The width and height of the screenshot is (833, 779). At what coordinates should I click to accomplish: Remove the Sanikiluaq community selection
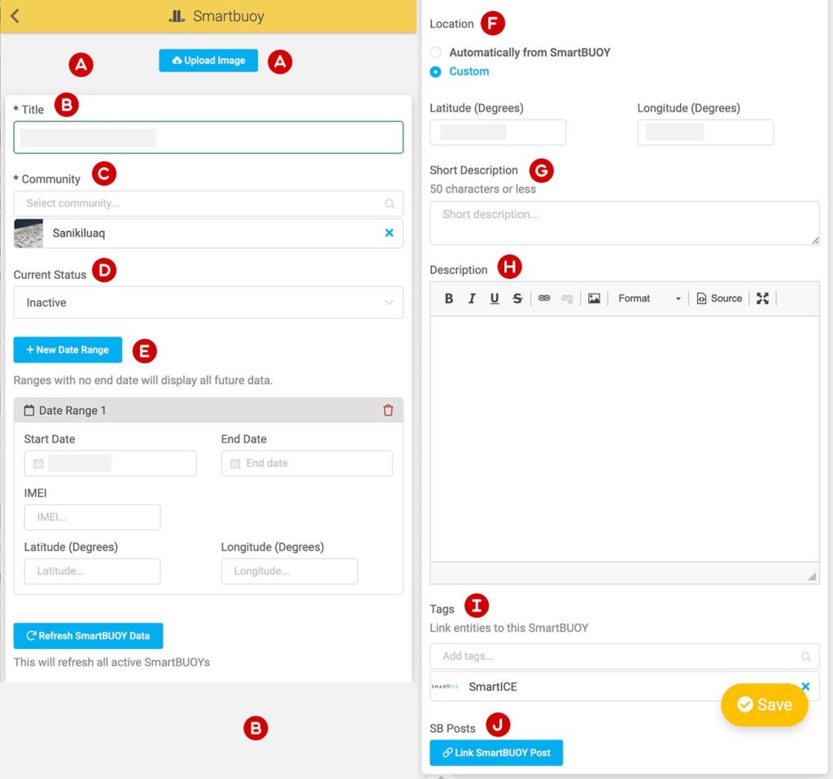click(x=389, y=233)
